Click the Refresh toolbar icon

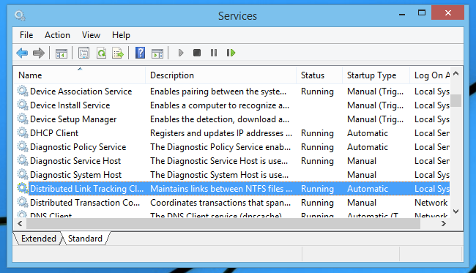101,53
